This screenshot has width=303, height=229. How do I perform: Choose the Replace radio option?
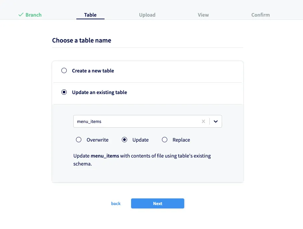(165, 140)
